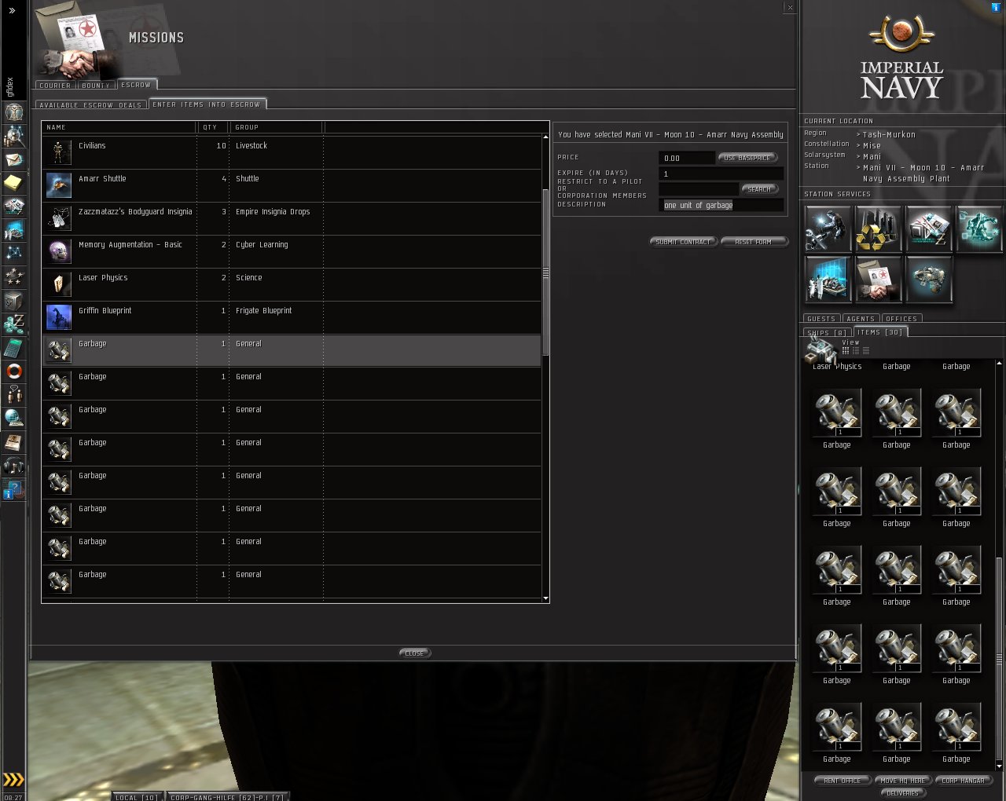Open the Offices tab
The height and width of the screenshot is (801, 1006).
click(901, 319)
